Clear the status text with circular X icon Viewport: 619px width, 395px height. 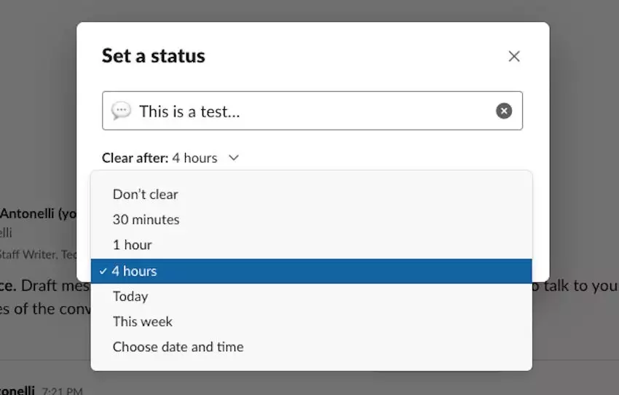(504, 111)
